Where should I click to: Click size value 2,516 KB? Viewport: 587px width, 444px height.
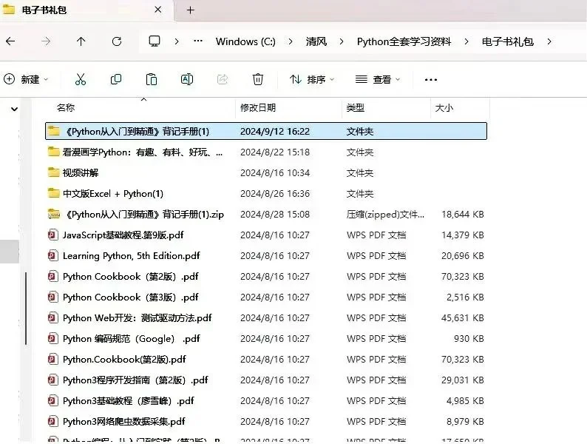[465, 297]
